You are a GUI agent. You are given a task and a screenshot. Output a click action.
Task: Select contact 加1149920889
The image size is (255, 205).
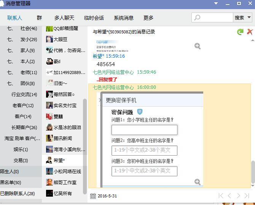65,73
